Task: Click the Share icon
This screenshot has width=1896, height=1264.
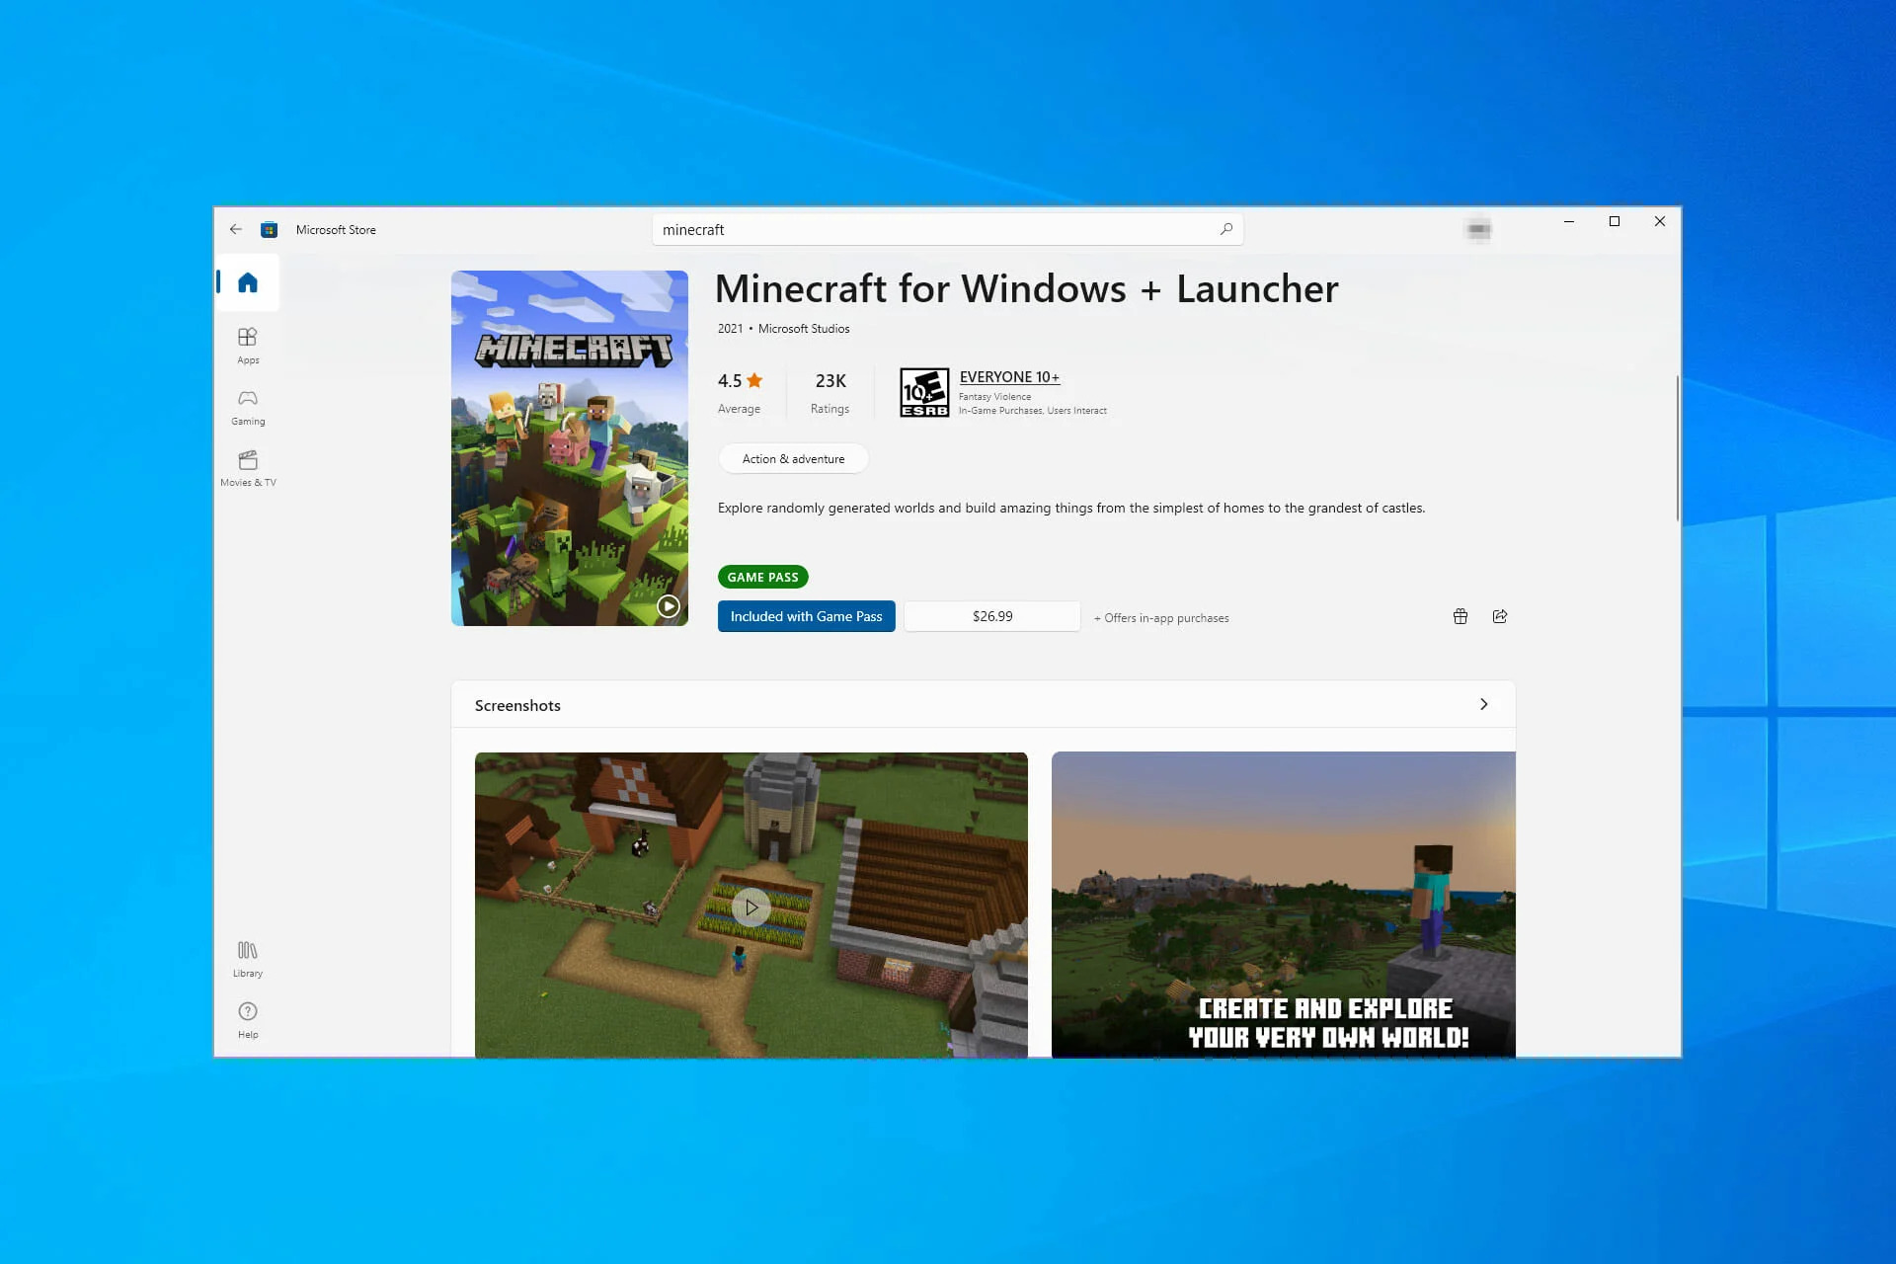Action: coord(1501,615)
